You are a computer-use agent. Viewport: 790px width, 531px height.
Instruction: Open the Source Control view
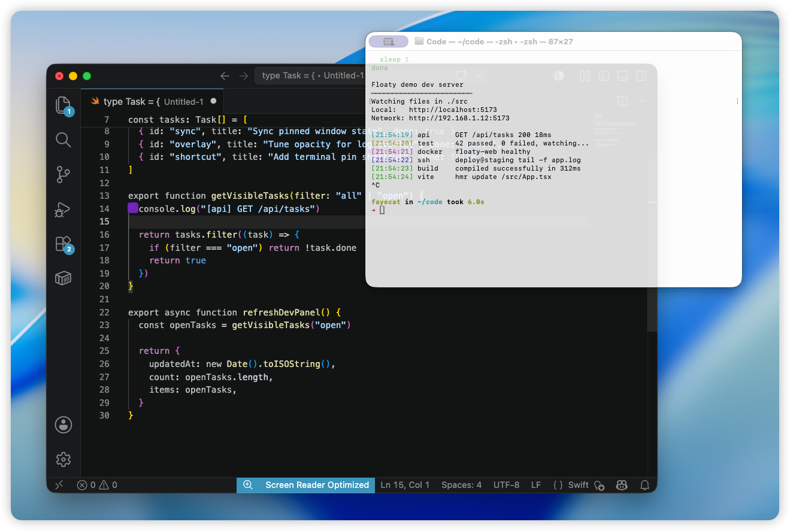pyautogui.click(x=63, y=175)
